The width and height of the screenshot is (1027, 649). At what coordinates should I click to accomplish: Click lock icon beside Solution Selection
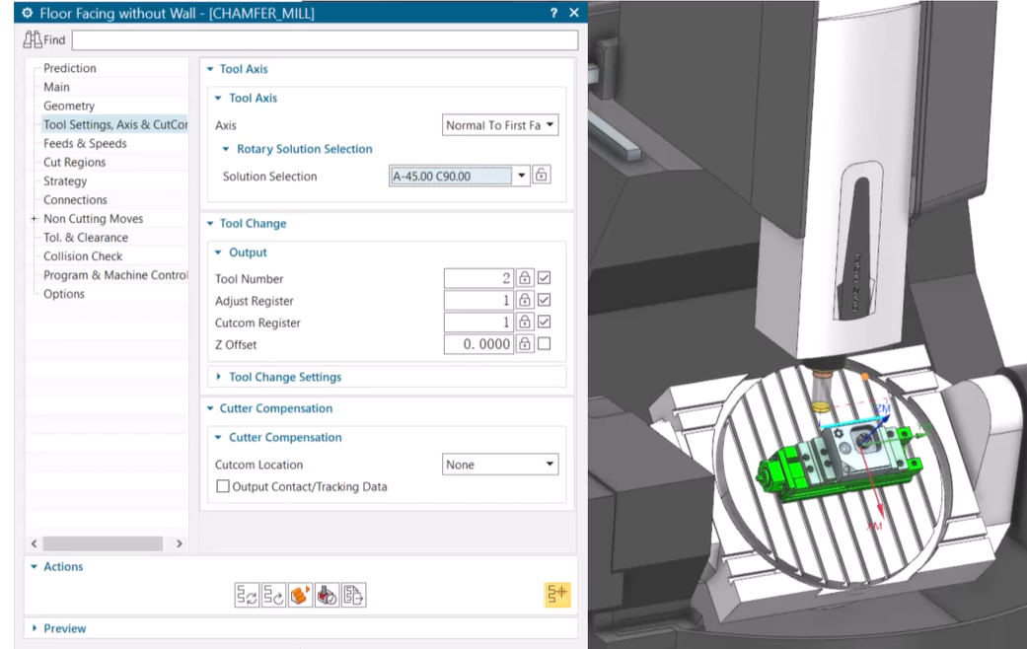tap(541, 176)
